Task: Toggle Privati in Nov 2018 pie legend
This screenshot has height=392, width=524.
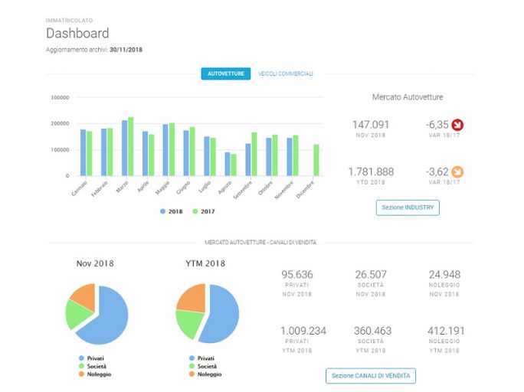Action: pos(92,358)
